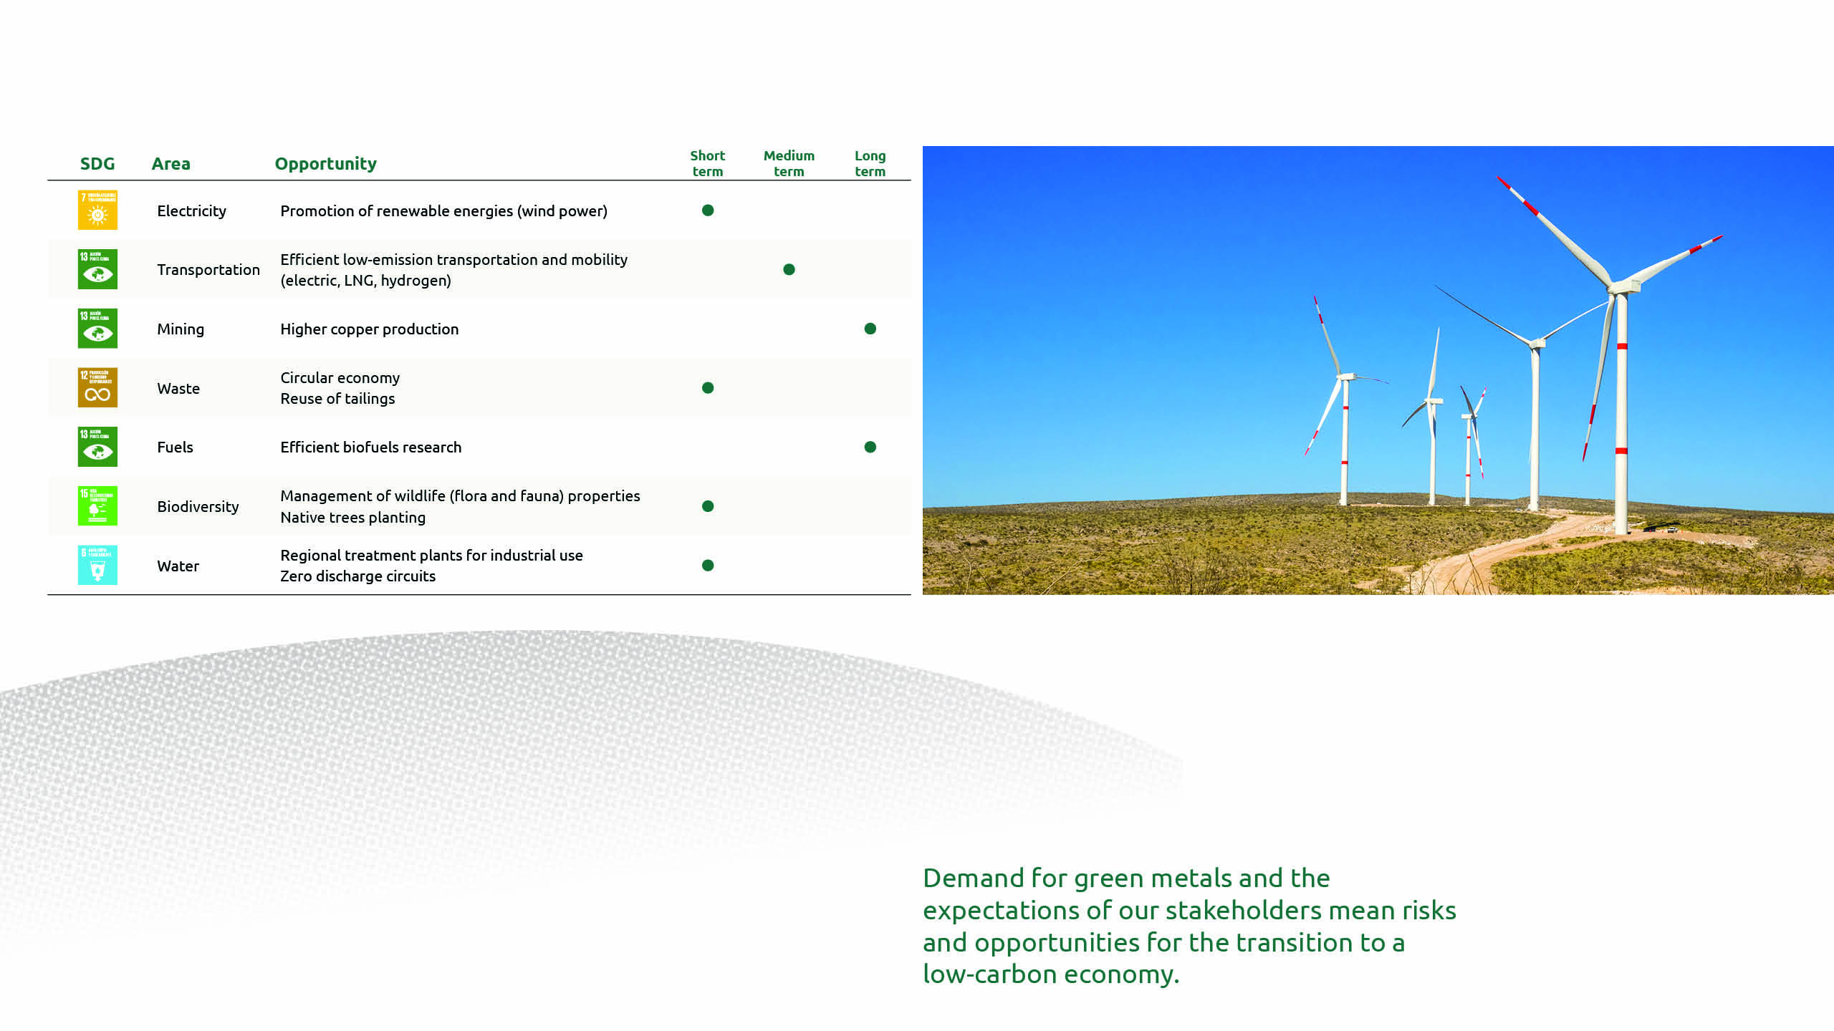Click the medium-term dot in the Transportation row
The image size is (1834, 1031).
pos(789,269)
